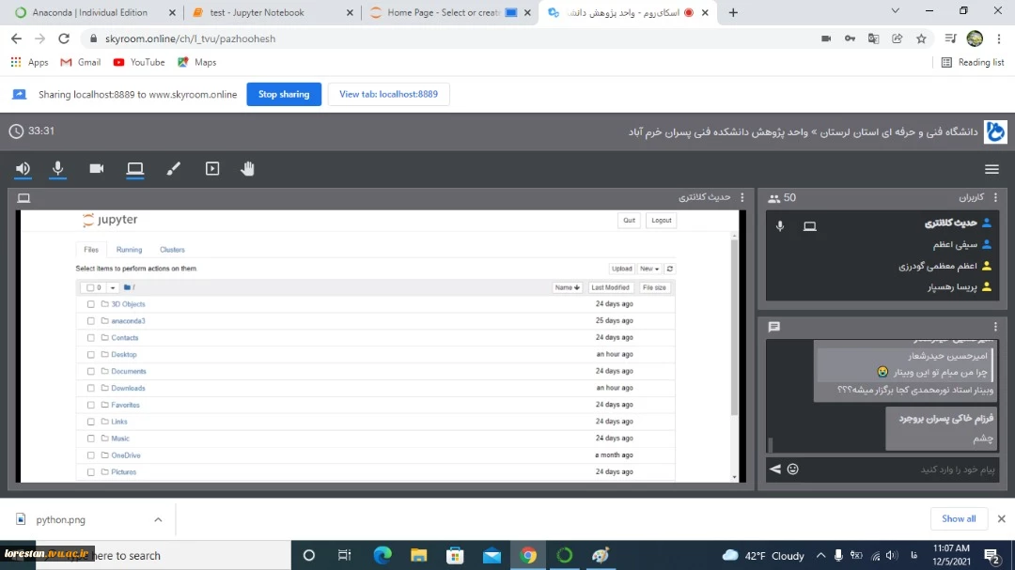Sort files by the Name column
Viewport: 1015px width, 570px height.
pos(567,287)
